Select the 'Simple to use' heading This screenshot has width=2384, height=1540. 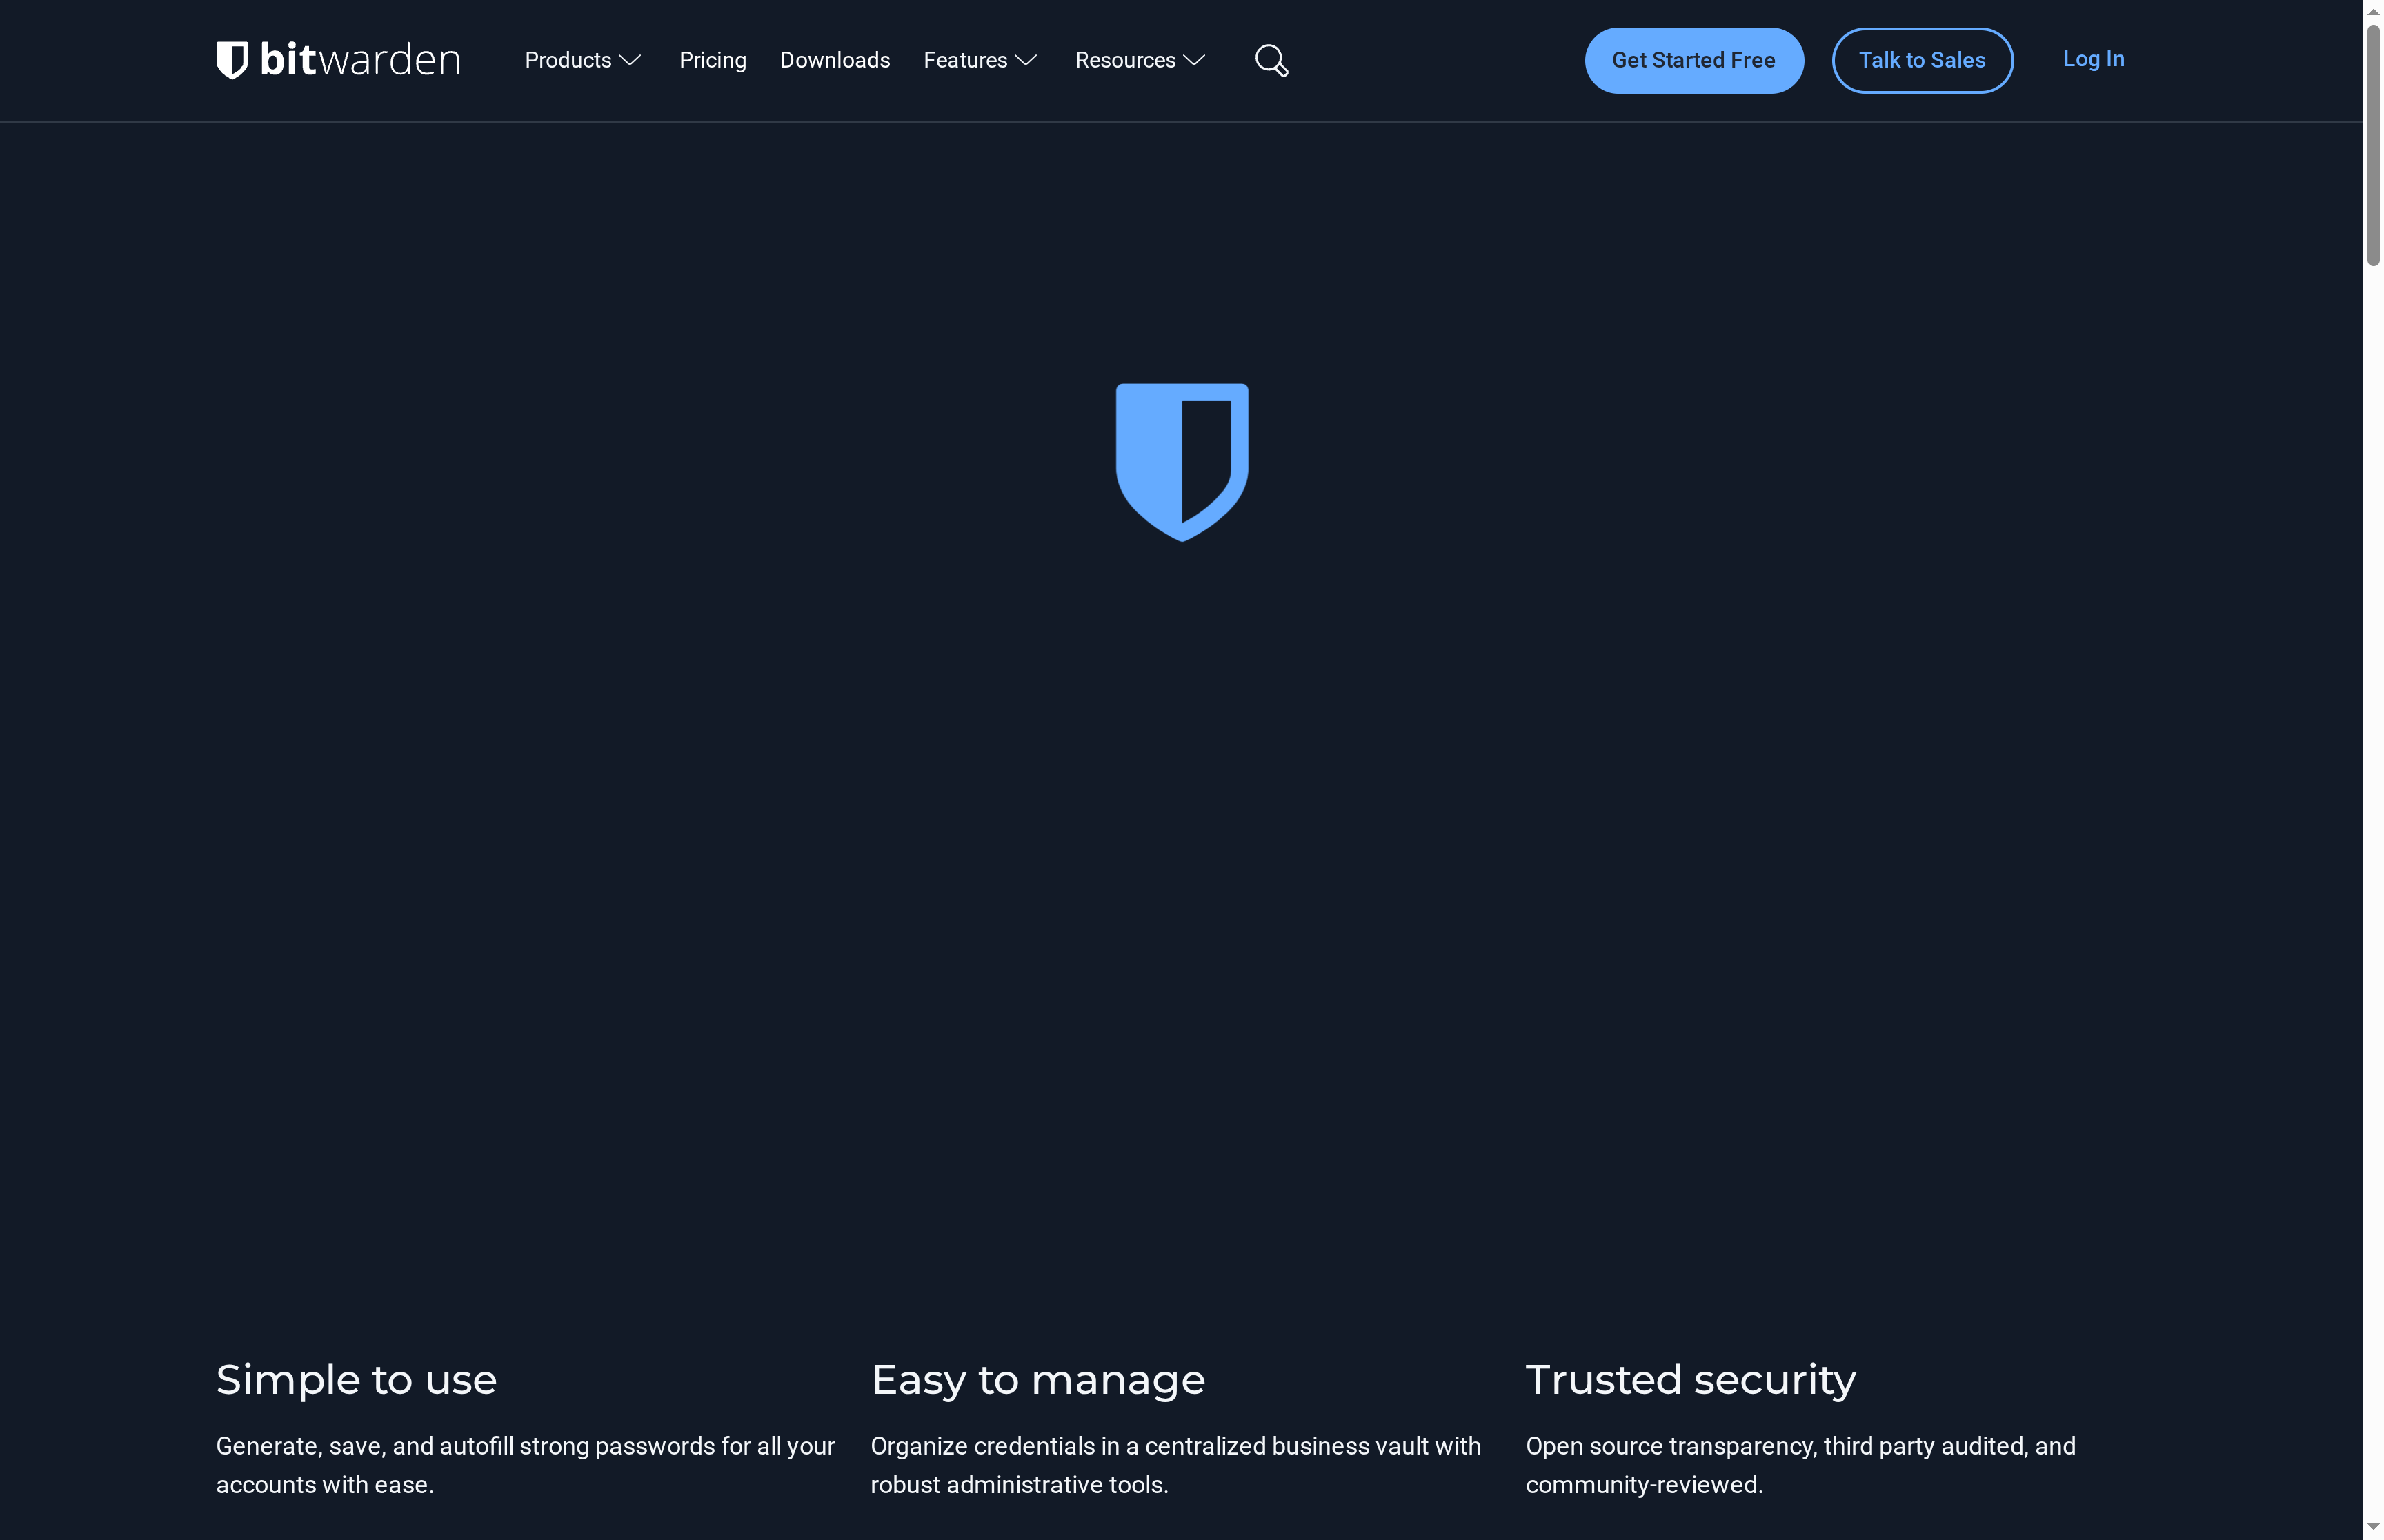(x=356, y=1380)
